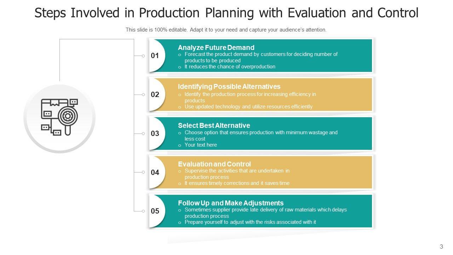This screenshot has width=453, height=255.
Task: Click the Analyze Future Demand heading
Action: [x=216, y=47]
